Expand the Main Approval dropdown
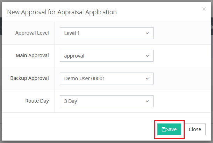Image resolution: width=213 pixels, height=143 pixels. [106, 56]
